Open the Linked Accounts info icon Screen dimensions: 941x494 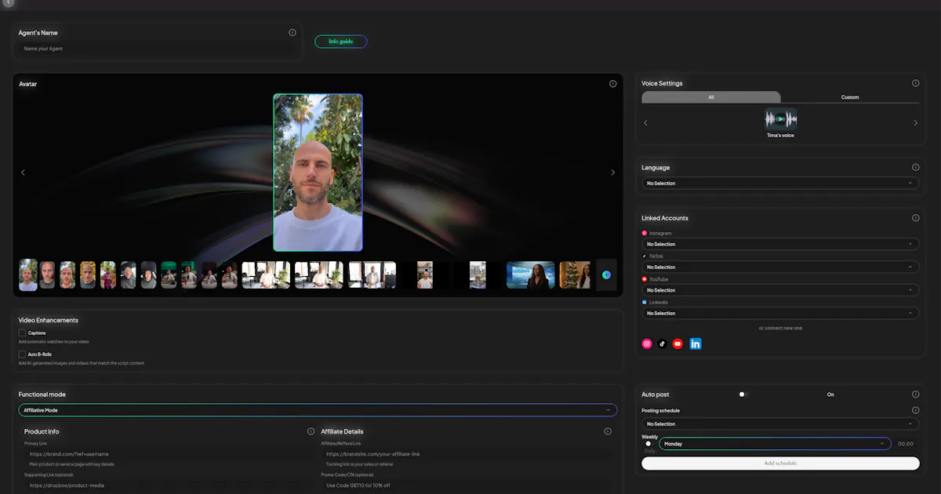[x=915, y=218]
